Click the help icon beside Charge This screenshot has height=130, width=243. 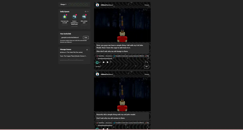pos(66,4)
